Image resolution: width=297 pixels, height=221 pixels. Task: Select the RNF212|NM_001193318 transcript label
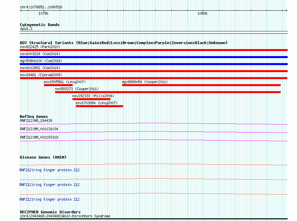(x=39, y=138)
